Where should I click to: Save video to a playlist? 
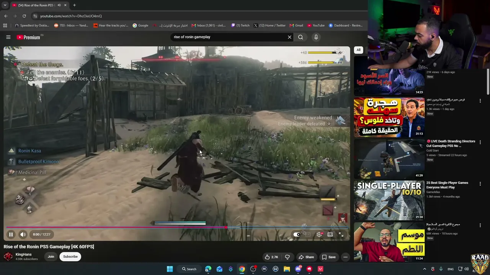[x=329, y=257]
